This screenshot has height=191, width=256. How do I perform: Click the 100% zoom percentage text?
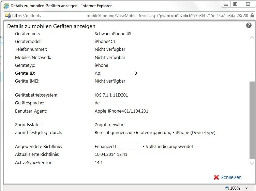tap(235, 188)
